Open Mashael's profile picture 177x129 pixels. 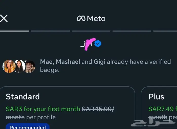pos(20,66)
